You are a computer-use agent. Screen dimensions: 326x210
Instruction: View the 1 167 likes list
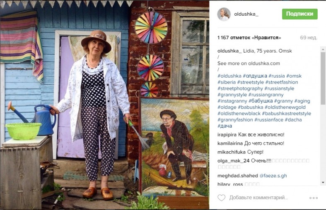point(249,38)
